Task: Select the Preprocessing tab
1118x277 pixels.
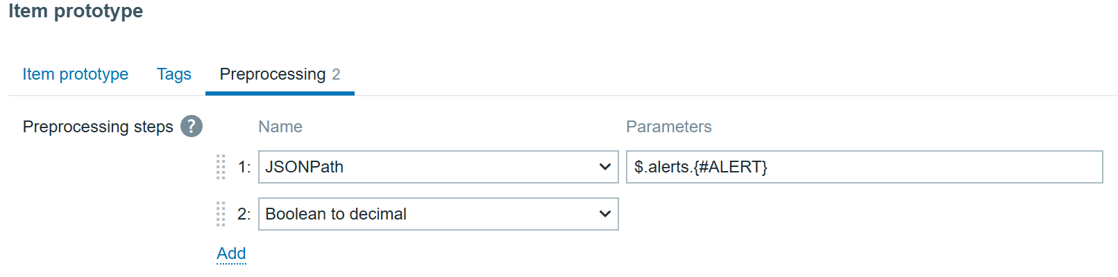Action: pos(273,74)
